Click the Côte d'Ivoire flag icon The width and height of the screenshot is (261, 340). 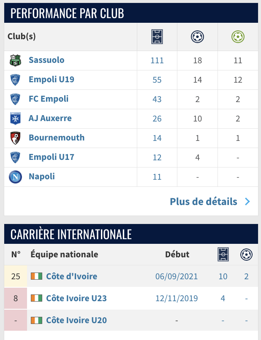(x=37, y=277)
